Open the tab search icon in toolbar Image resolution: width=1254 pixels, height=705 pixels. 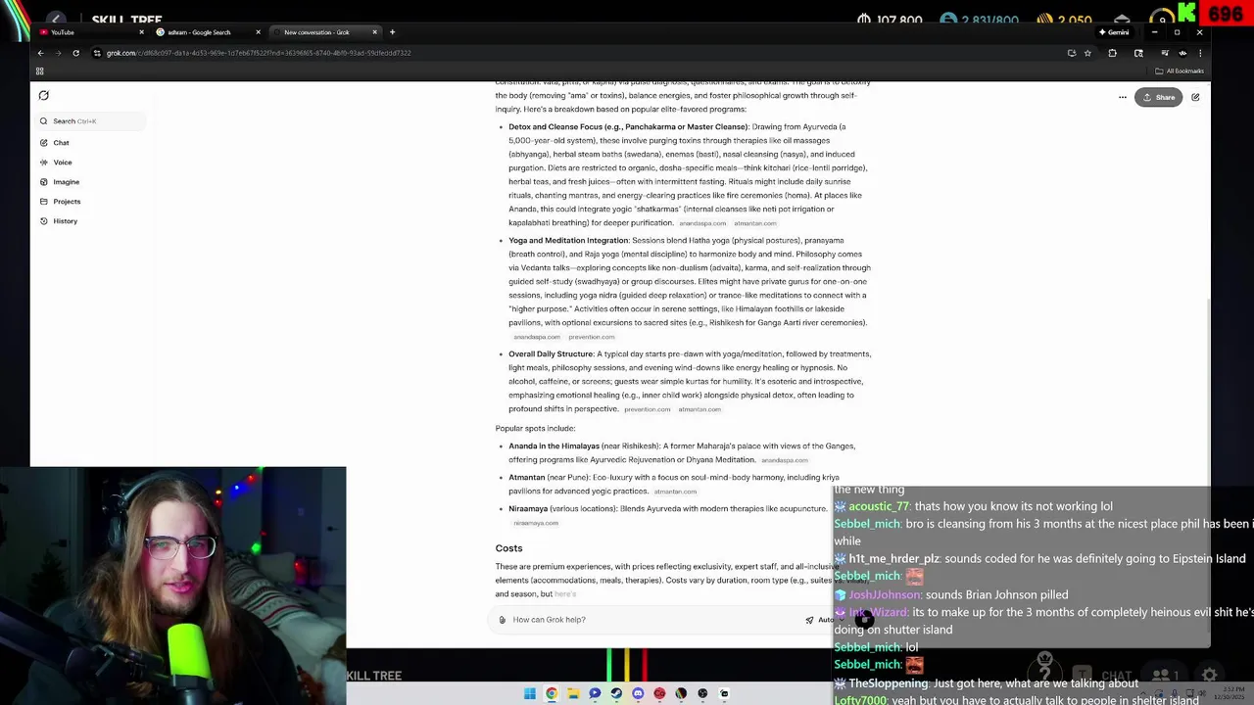click(x=1138, y=53)
